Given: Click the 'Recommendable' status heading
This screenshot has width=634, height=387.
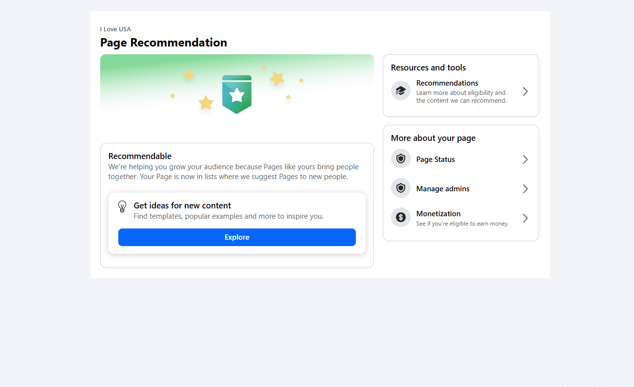Looking at the screenshot, I should click(x=140, y=156).
